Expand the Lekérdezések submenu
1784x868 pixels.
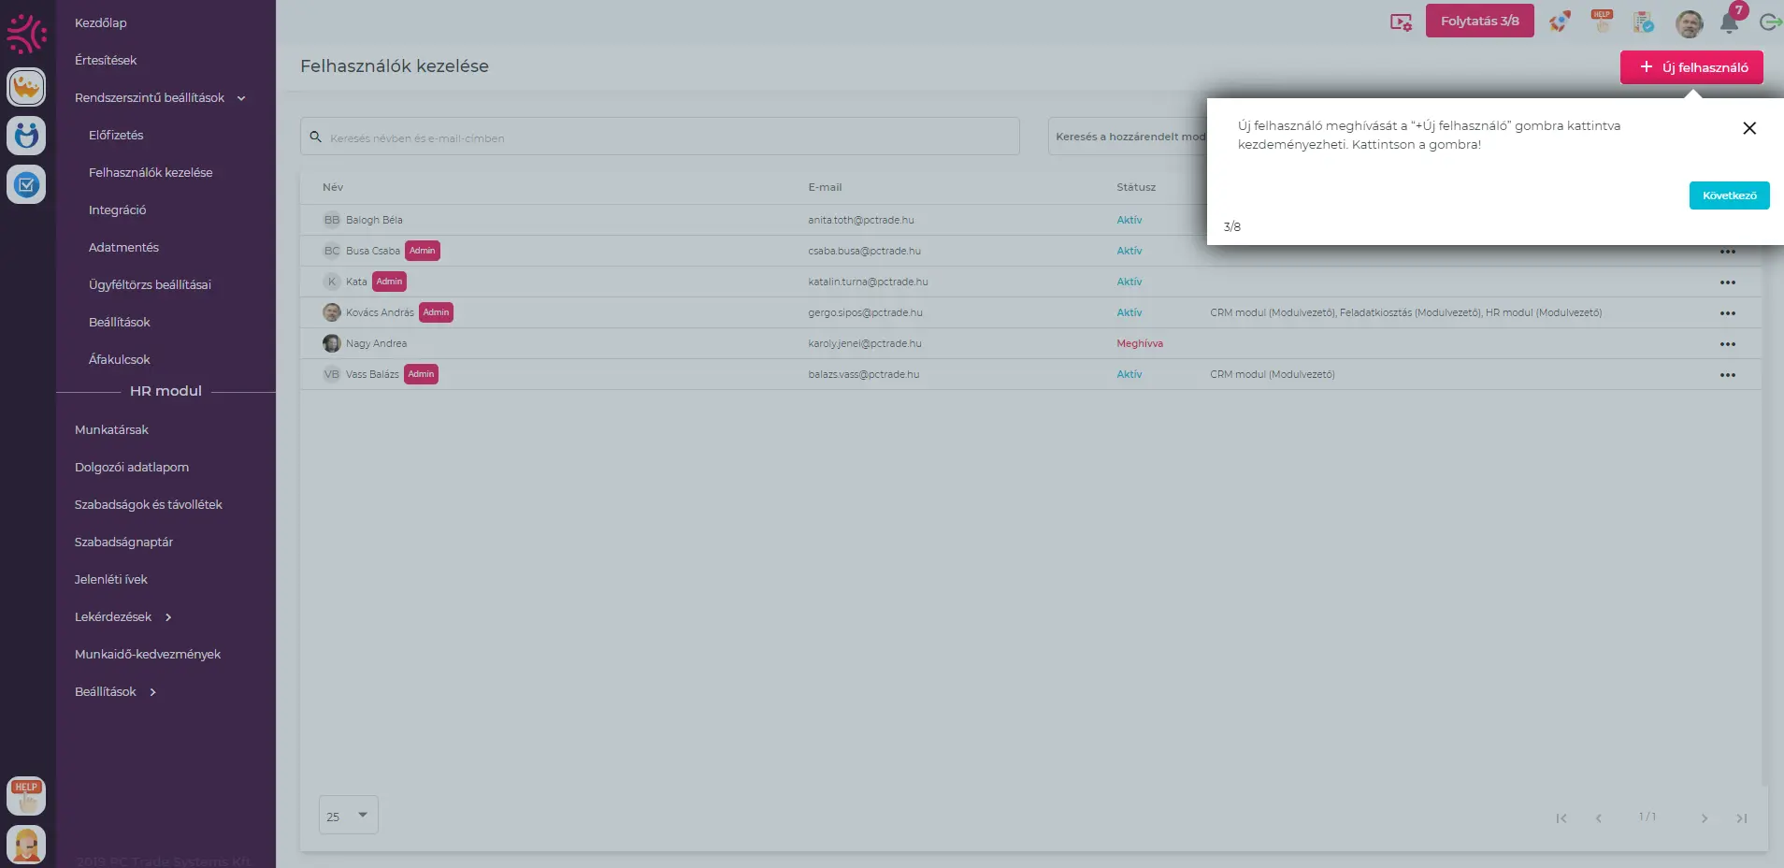[168, 617]
